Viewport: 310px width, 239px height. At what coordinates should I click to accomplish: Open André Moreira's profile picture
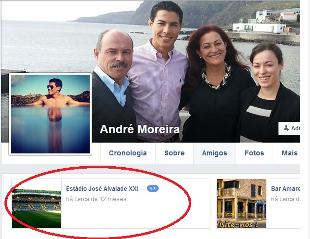coord(50,114)
